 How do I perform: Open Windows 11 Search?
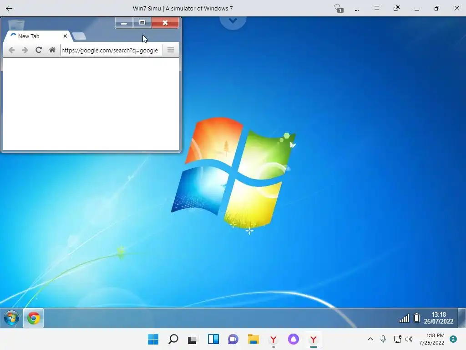pos(173,339)
